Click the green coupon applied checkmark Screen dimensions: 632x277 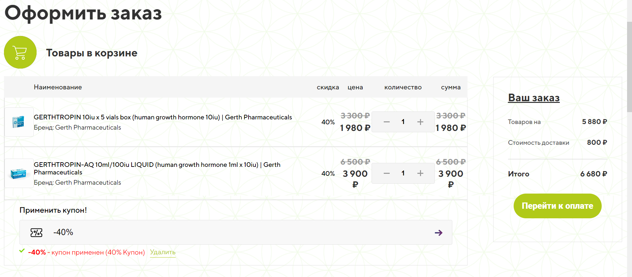(22, 251)
